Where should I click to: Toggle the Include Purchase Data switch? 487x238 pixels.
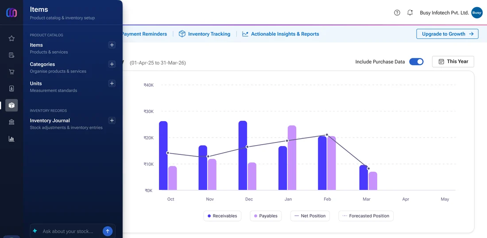[416, 62]
